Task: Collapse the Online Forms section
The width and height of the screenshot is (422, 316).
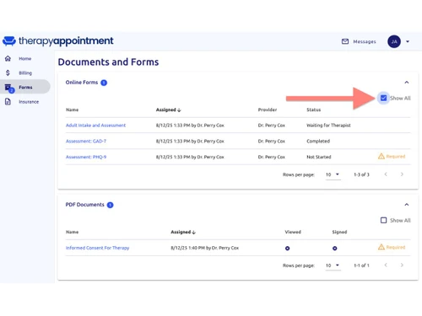Action: [x=407, y=83]
